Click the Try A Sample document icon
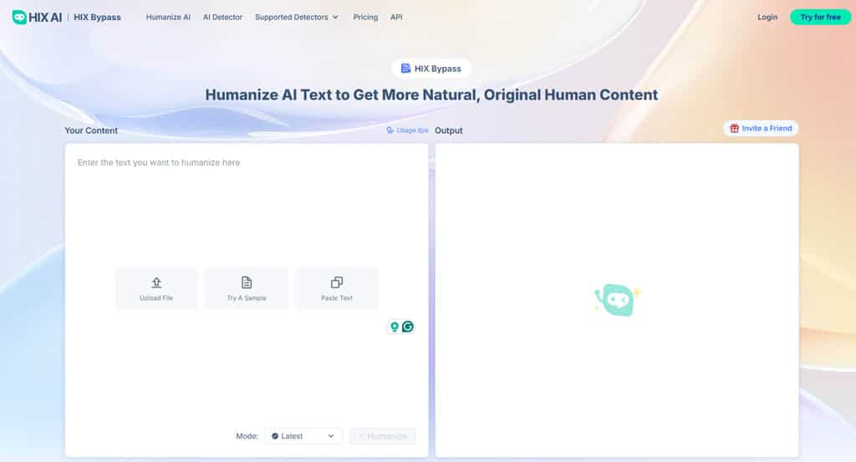This screenshot has height=462, width=856. [247, 282]
